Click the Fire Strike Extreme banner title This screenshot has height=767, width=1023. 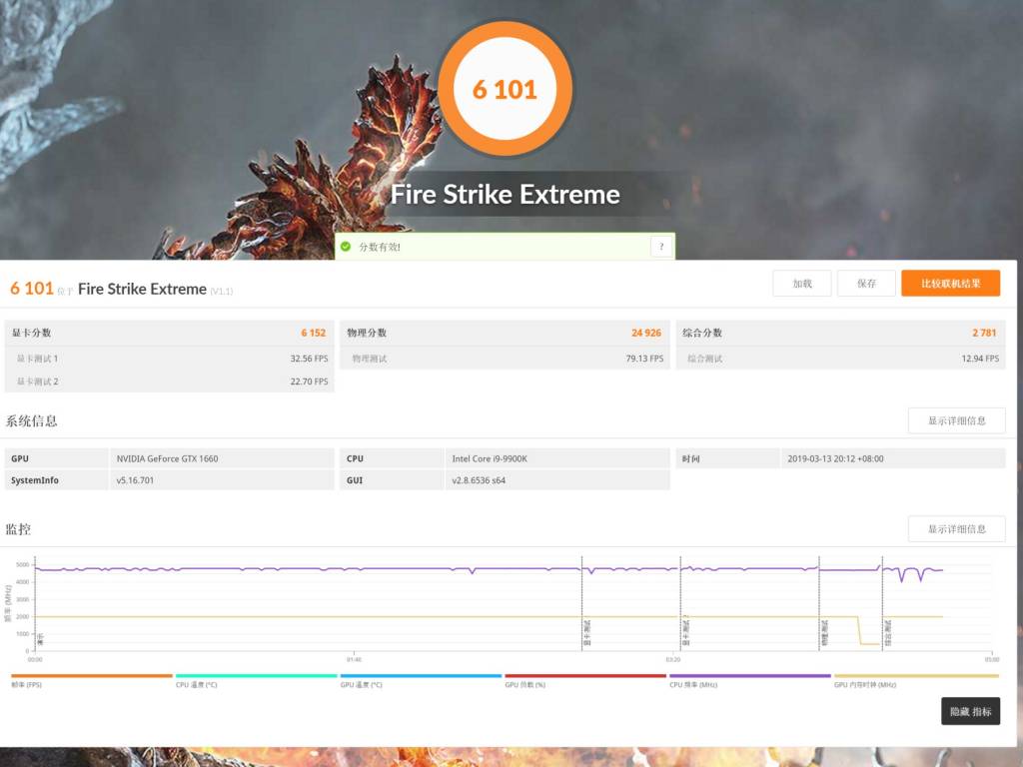(x=505, y=195)
